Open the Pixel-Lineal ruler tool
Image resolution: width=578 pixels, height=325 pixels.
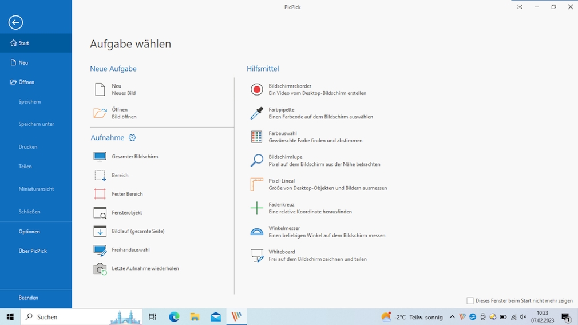(257, 184)
